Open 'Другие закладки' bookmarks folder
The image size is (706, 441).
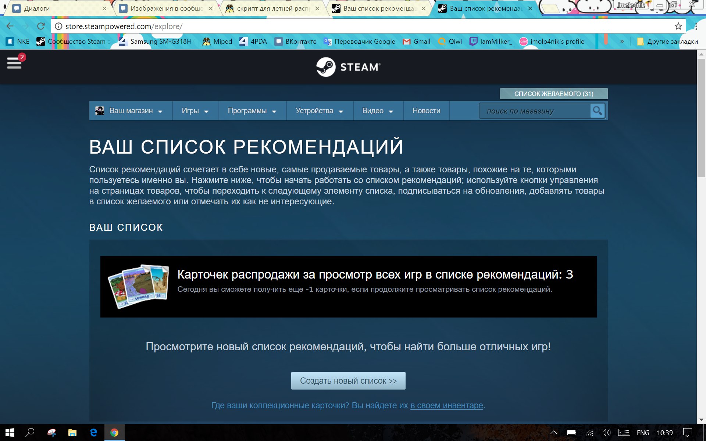[x=667, y=42]
